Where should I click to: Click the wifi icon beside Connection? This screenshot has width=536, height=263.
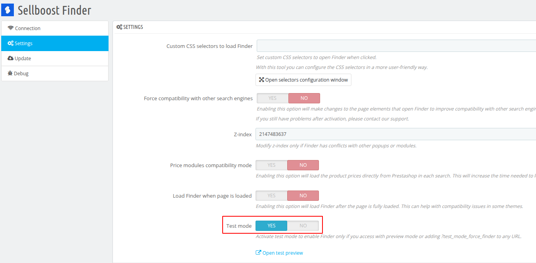[11, 28]
